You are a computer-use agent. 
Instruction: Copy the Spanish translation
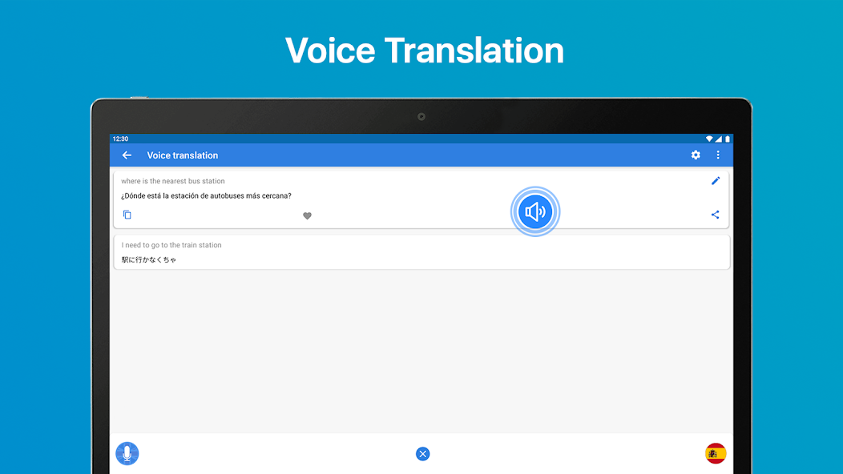pos(127,215)
